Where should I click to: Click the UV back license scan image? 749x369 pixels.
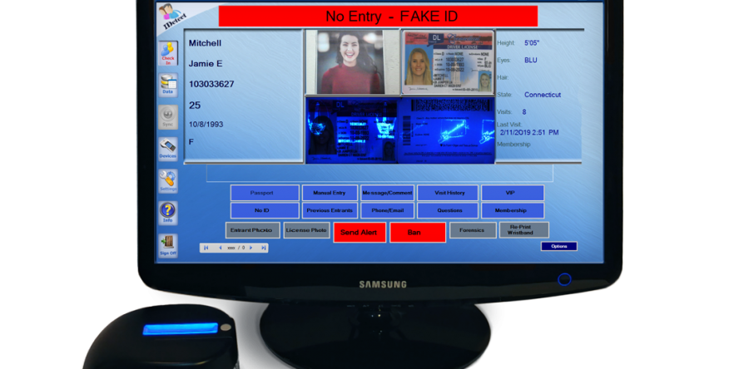point(446,130)
